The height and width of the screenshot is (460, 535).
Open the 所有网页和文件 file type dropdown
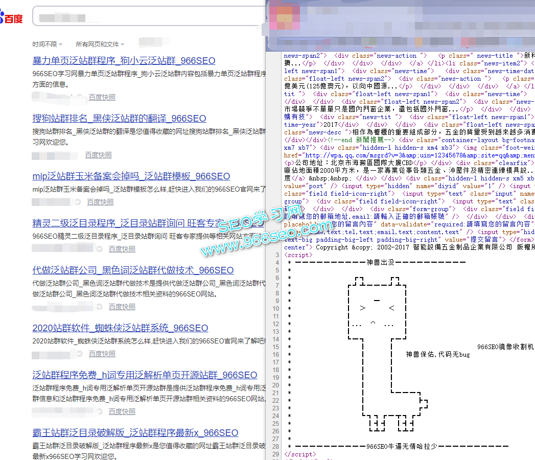(x=100, y=44)
